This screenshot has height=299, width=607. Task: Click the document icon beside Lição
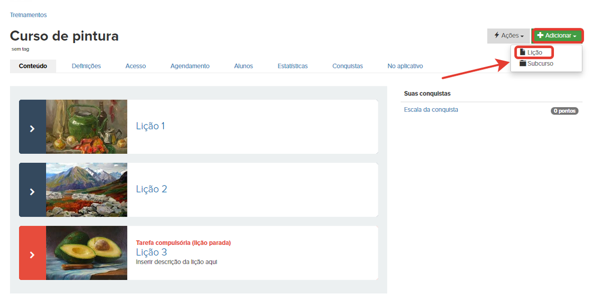pos(523,53)
